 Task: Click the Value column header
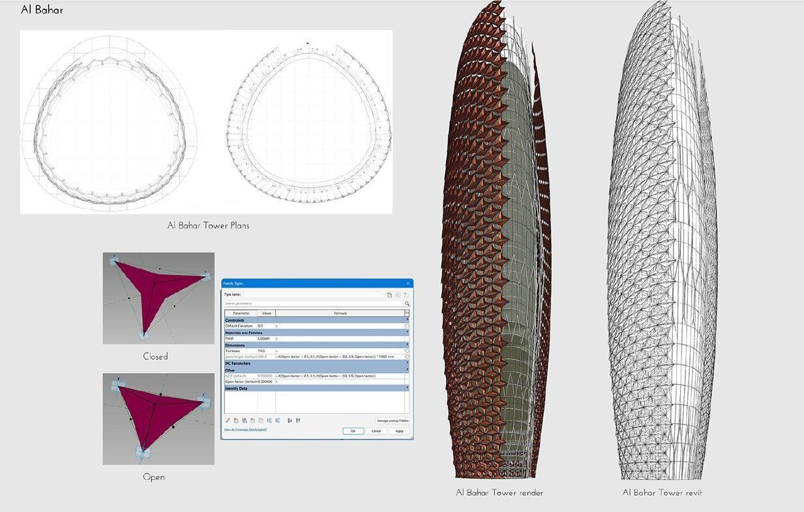(x=267, y=313)
